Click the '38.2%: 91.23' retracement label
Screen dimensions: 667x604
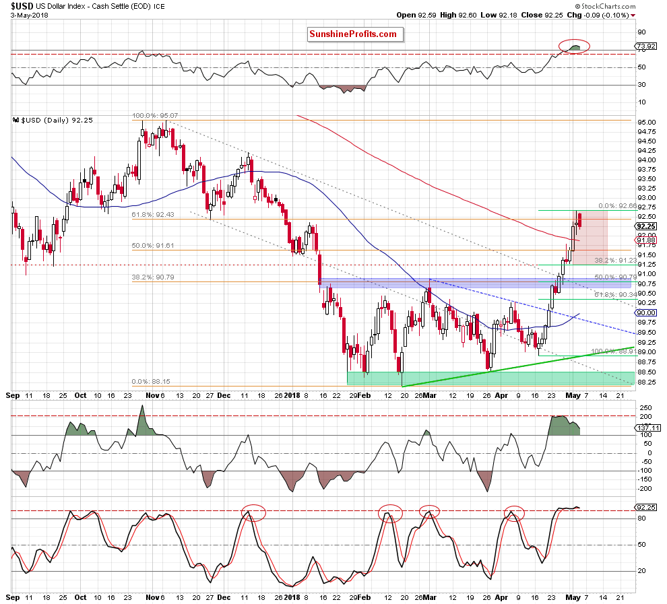click(616, 260)
